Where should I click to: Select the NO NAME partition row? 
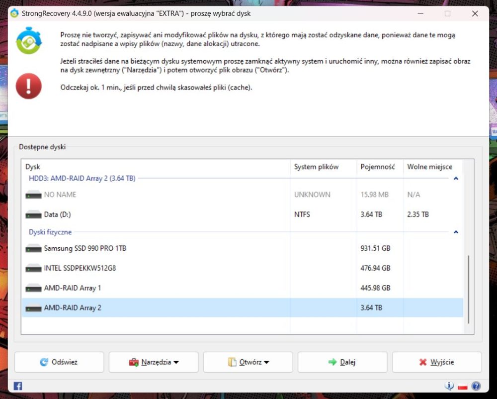(x=243, y=195)
